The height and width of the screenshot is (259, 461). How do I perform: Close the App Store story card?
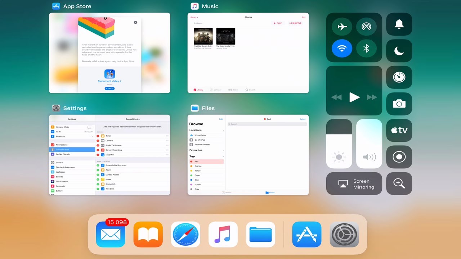pyautogui.click(x=135, y=22)
